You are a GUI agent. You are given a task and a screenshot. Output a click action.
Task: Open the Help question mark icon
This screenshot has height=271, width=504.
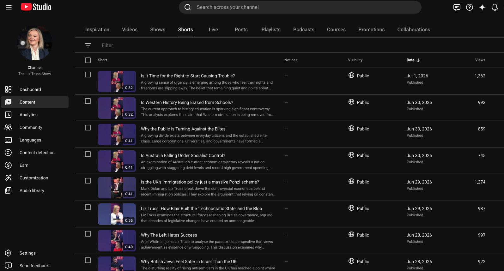pos(470,7)
